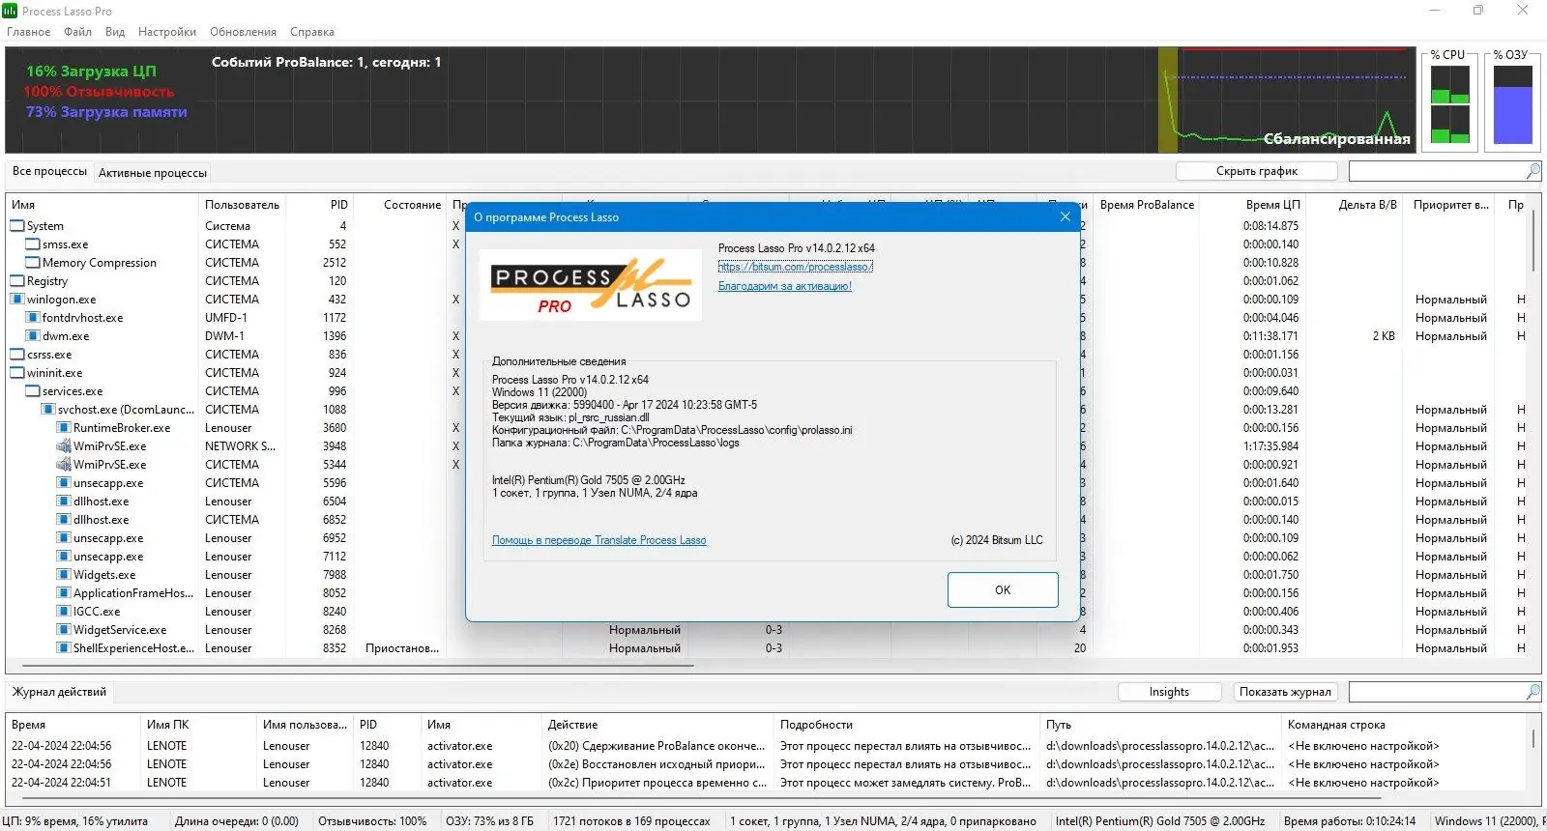Click the WidgetService.exe process icon

point(64,630)
